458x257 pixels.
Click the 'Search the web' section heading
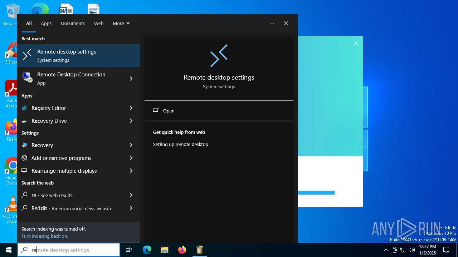(x=38, y=183)
